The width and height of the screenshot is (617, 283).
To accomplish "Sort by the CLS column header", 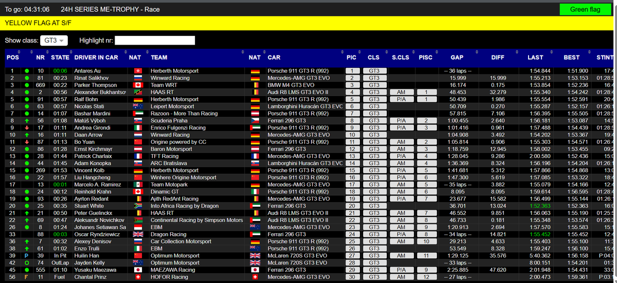I will [374, 58].
